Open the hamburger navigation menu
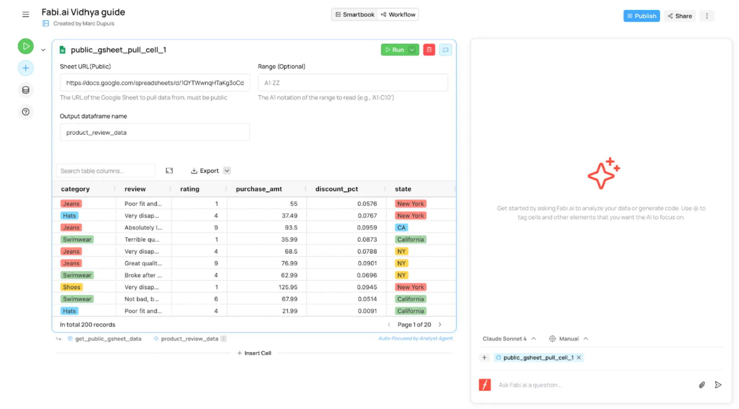The height and width of the screenshot is (409, 739). click(x=26, y=15)
